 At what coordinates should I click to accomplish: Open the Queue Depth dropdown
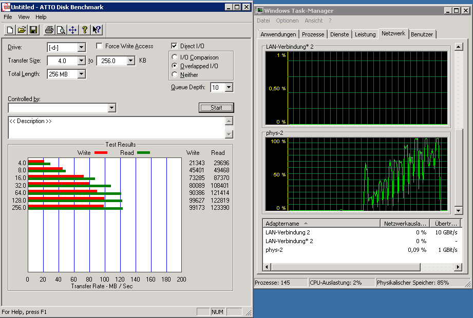tap(229, 87)
